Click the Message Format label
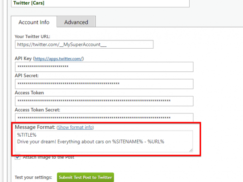The width and height of the screenshot is (243, 182). pyautogui.click(x=35, y=127)
